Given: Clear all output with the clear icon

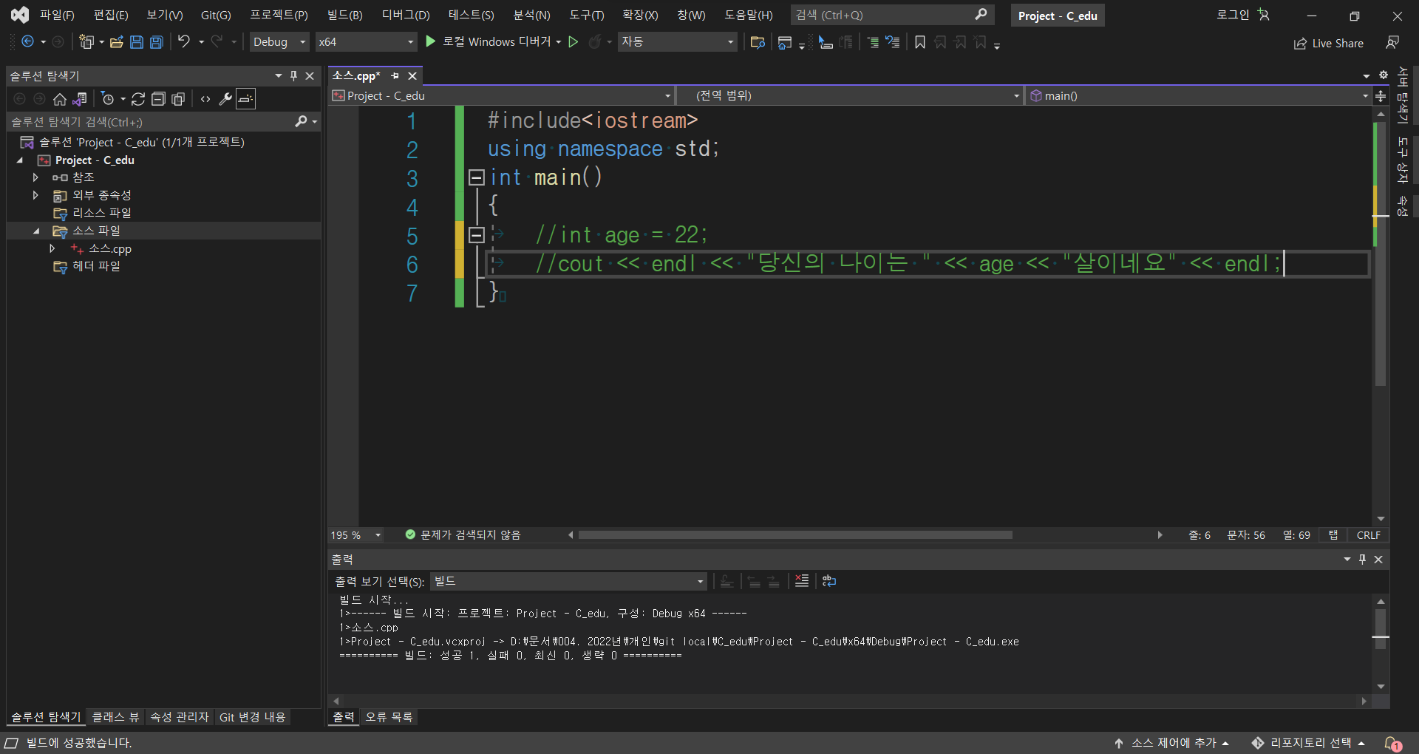Looking at the screenshot, I should click(802, 581).
